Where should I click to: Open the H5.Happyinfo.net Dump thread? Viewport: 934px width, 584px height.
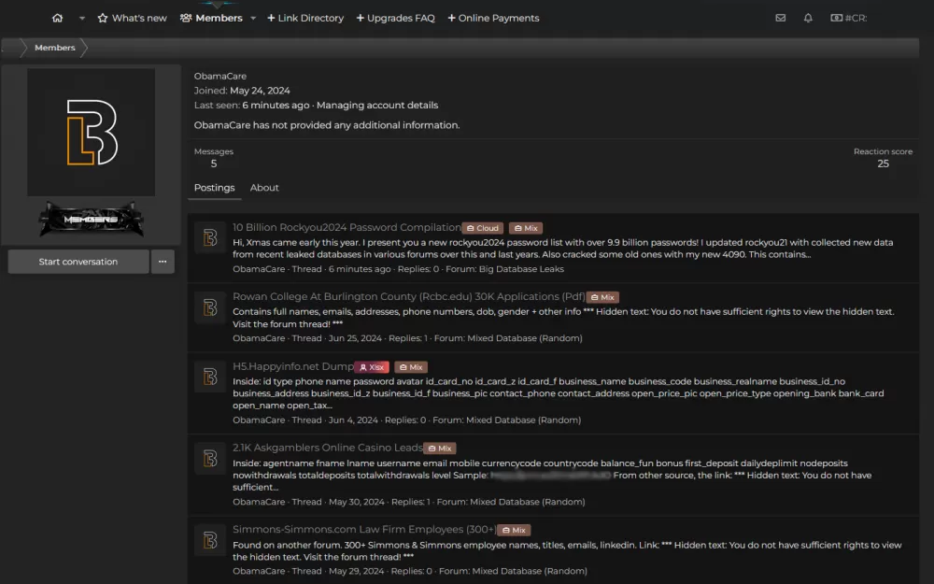293,366
